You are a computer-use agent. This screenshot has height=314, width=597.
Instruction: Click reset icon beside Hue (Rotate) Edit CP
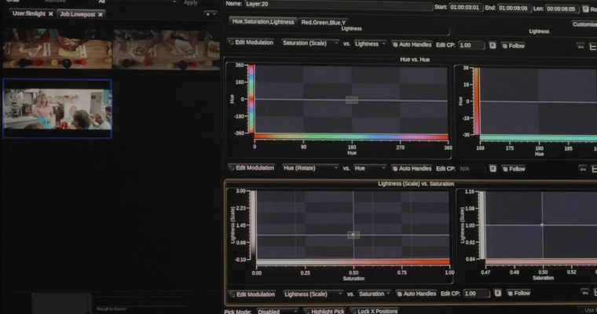coord(493,169)
